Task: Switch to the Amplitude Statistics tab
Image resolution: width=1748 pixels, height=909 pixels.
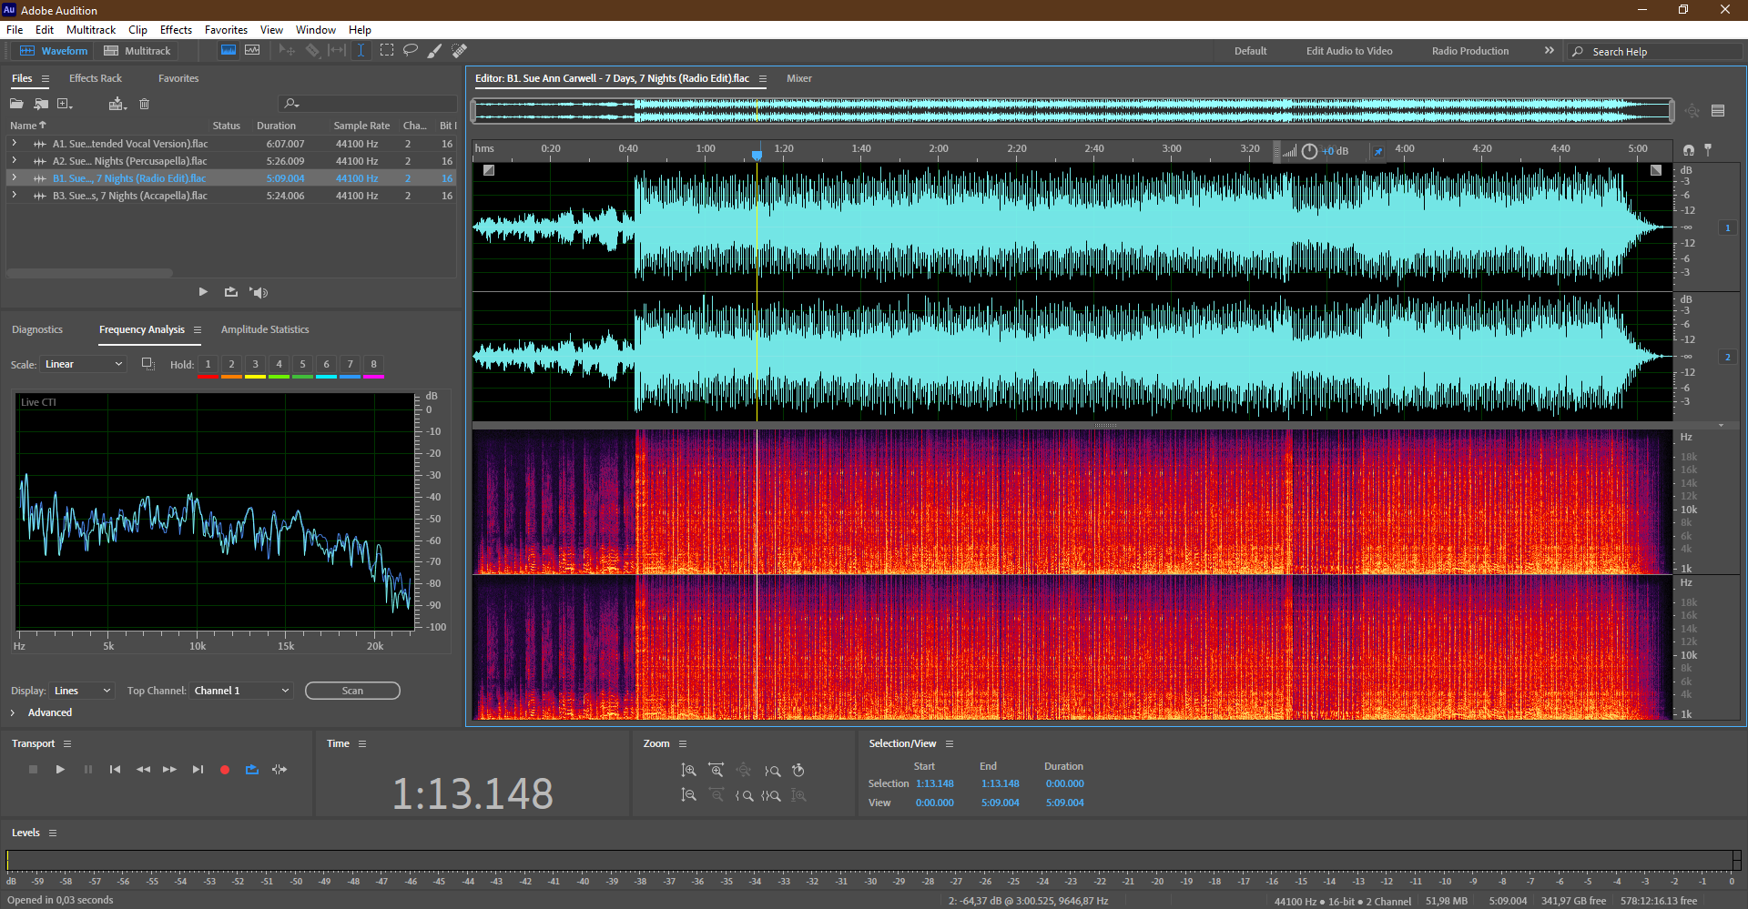Action: click(264, 329)
